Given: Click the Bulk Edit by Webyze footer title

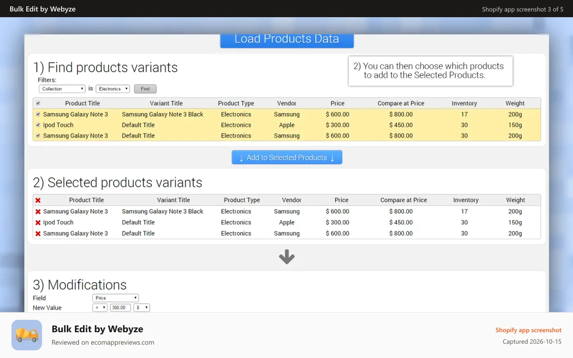Looking at the screenshot, I should pos(97,329).
